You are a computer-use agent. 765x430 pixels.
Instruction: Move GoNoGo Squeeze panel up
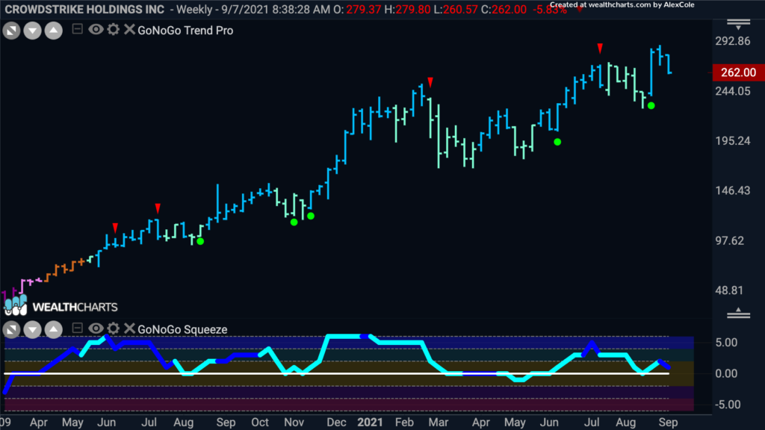[54, 329]
